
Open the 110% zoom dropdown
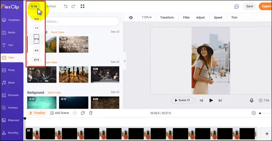coord(146,17)
